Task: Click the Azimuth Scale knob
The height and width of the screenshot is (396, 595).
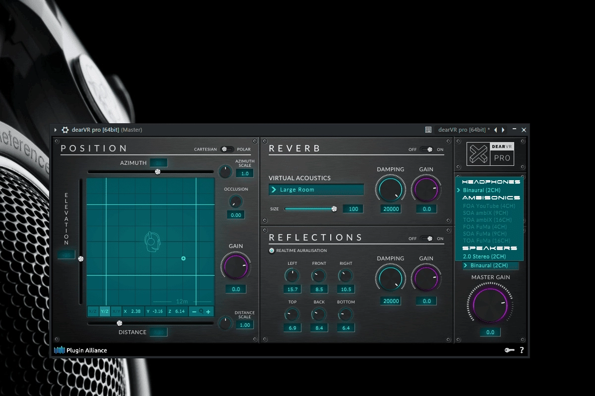Action: pos(225,172)
